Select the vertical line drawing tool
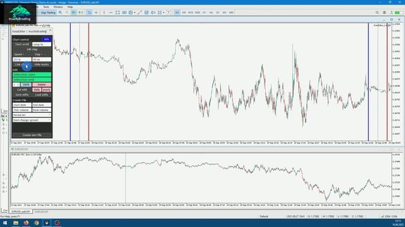Viewport: 405px width, 227px height. pyautogui.click(x=104, y=13)
